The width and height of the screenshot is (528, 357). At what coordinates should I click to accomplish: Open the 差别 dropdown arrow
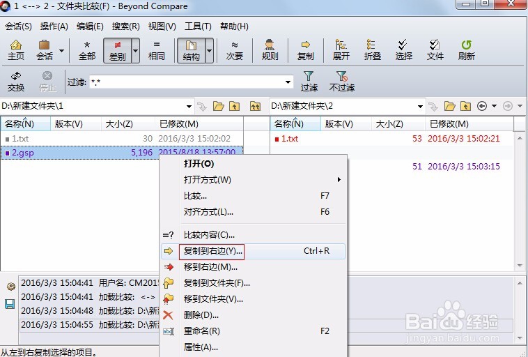pos(135,51)
